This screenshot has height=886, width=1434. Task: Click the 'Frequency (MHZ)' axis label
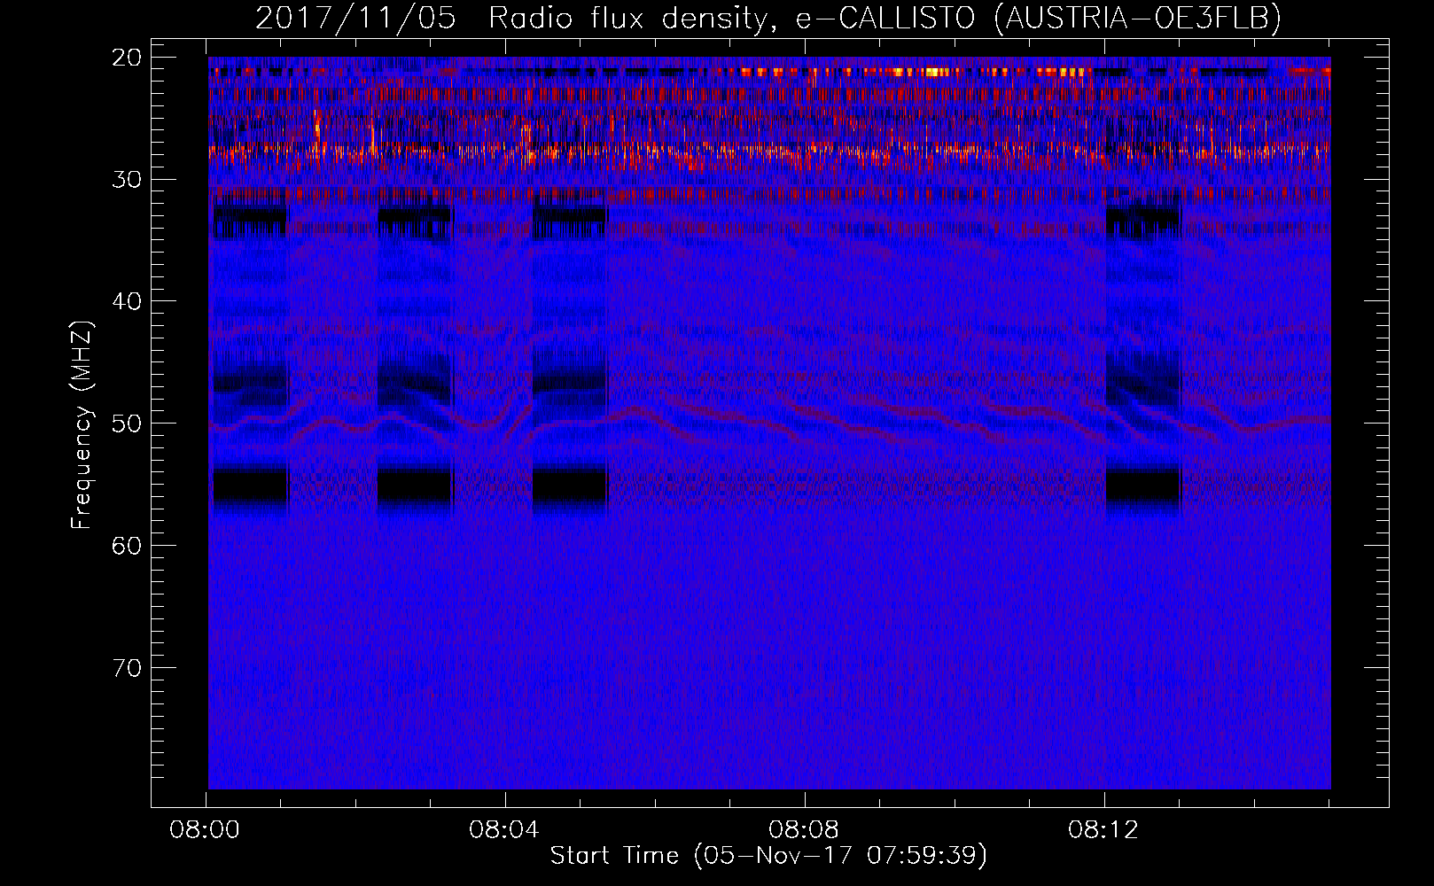click(x=82, y=425)
